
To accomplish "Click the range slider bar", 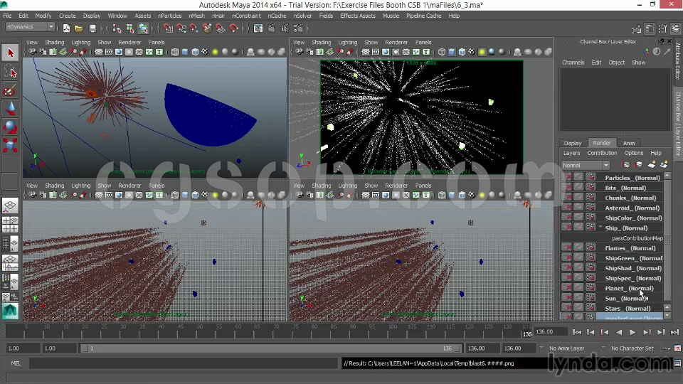I will tap(271, 348).
